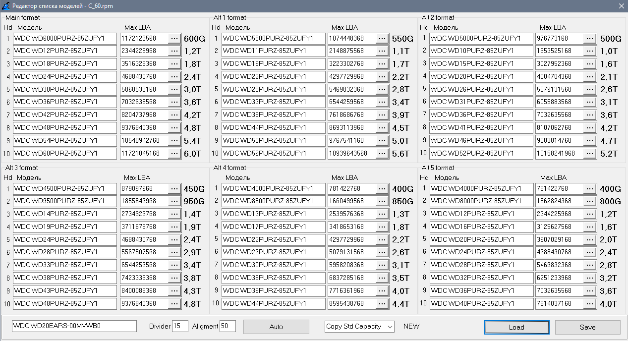Edit model field WDC WD40PURZ-85ZUFY1

coord(481,303)
